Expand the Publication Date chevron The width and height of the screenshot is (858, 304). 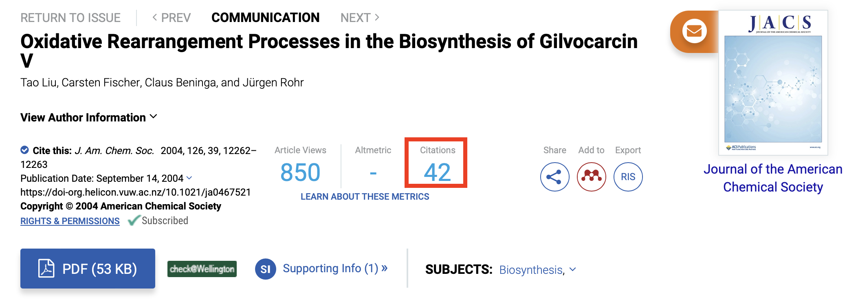(189, 178)
